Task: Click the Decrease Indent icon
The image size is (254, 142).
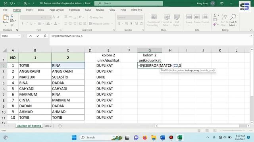Action: coord(80,24)
